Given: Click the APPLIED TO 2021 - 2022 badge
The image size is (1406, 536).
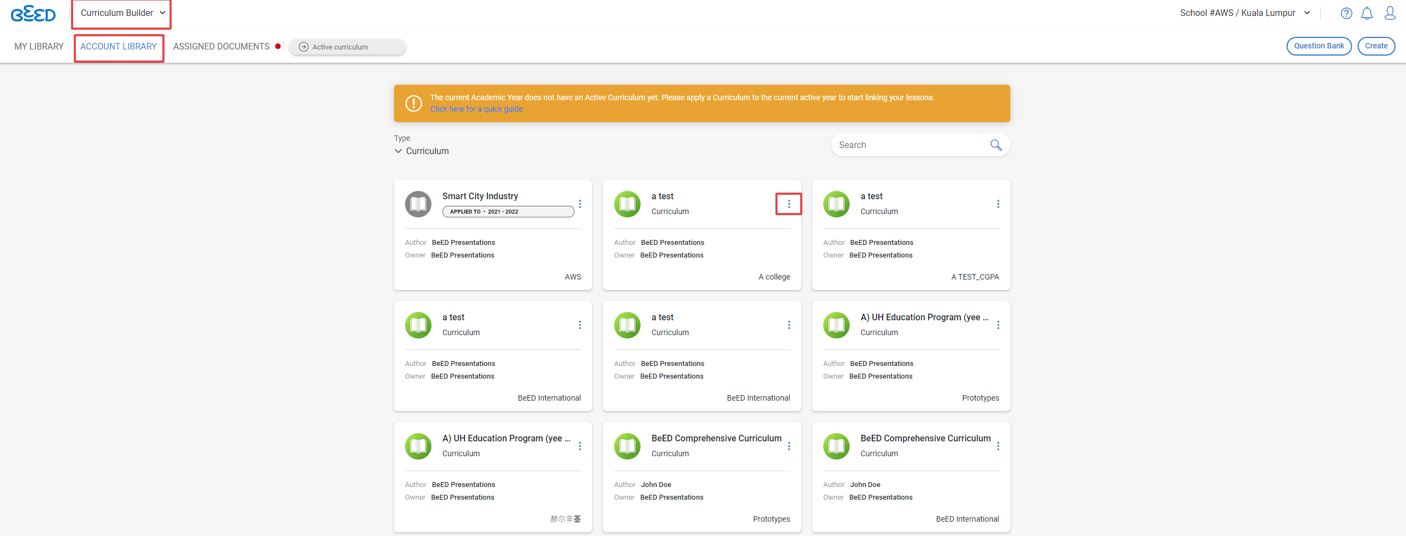Looking at the screenshot, I should point(508,212).
